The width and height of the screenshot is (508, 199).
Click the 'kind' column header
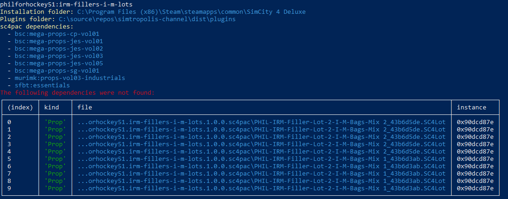pyautogui.click(x=52, y=107)
